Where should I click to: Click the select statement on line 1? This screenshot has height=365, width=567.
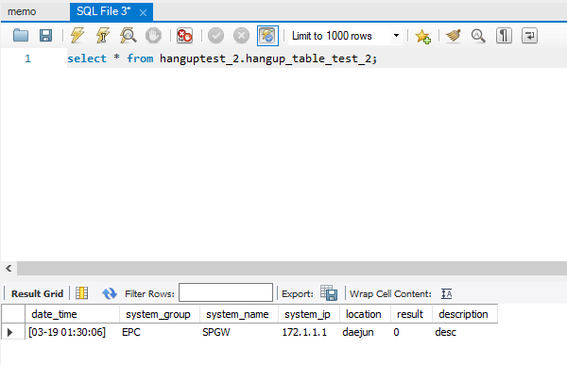222,58
